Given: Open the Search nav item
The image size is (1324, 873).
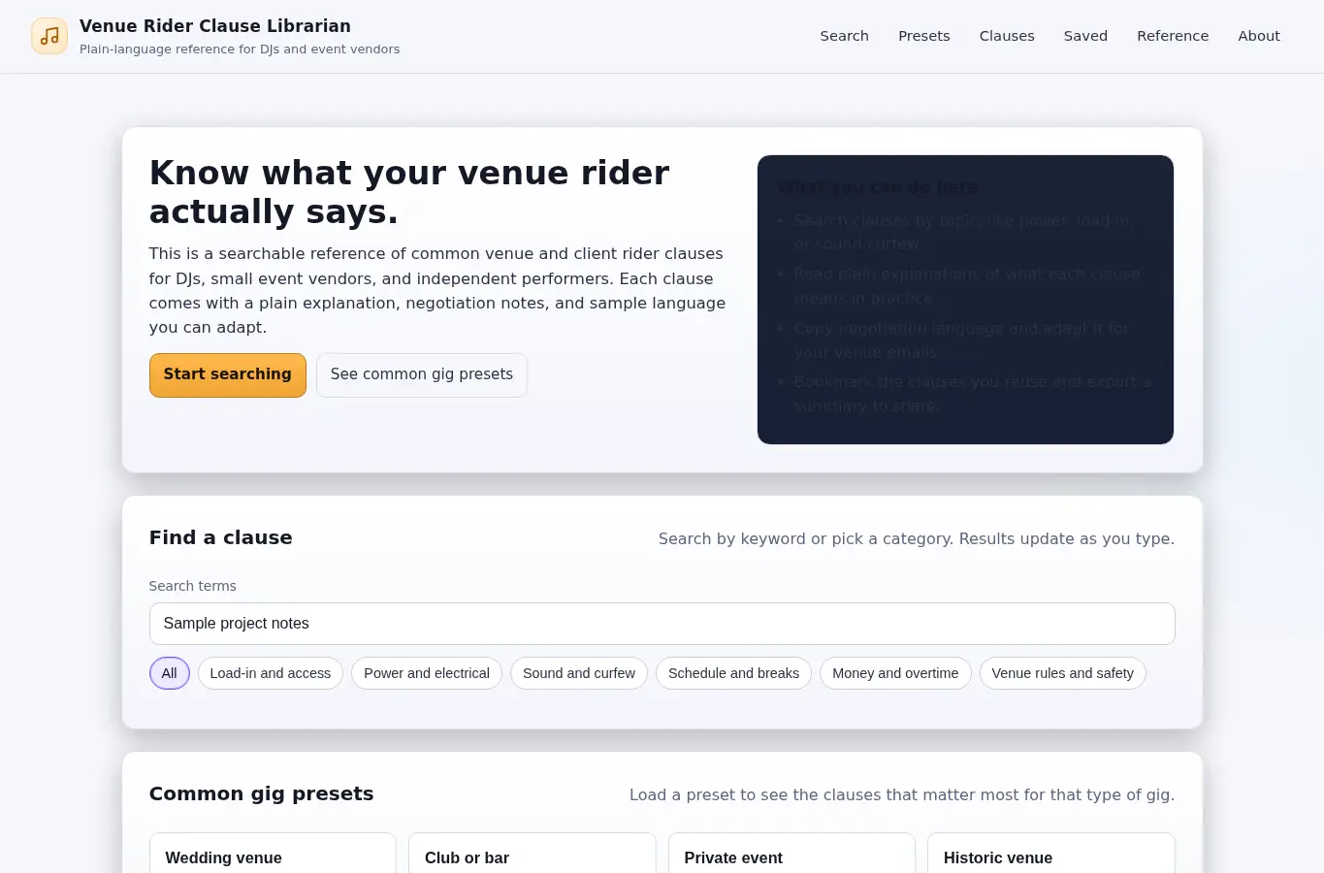Looking at the screenshot, I should [844, 36].
